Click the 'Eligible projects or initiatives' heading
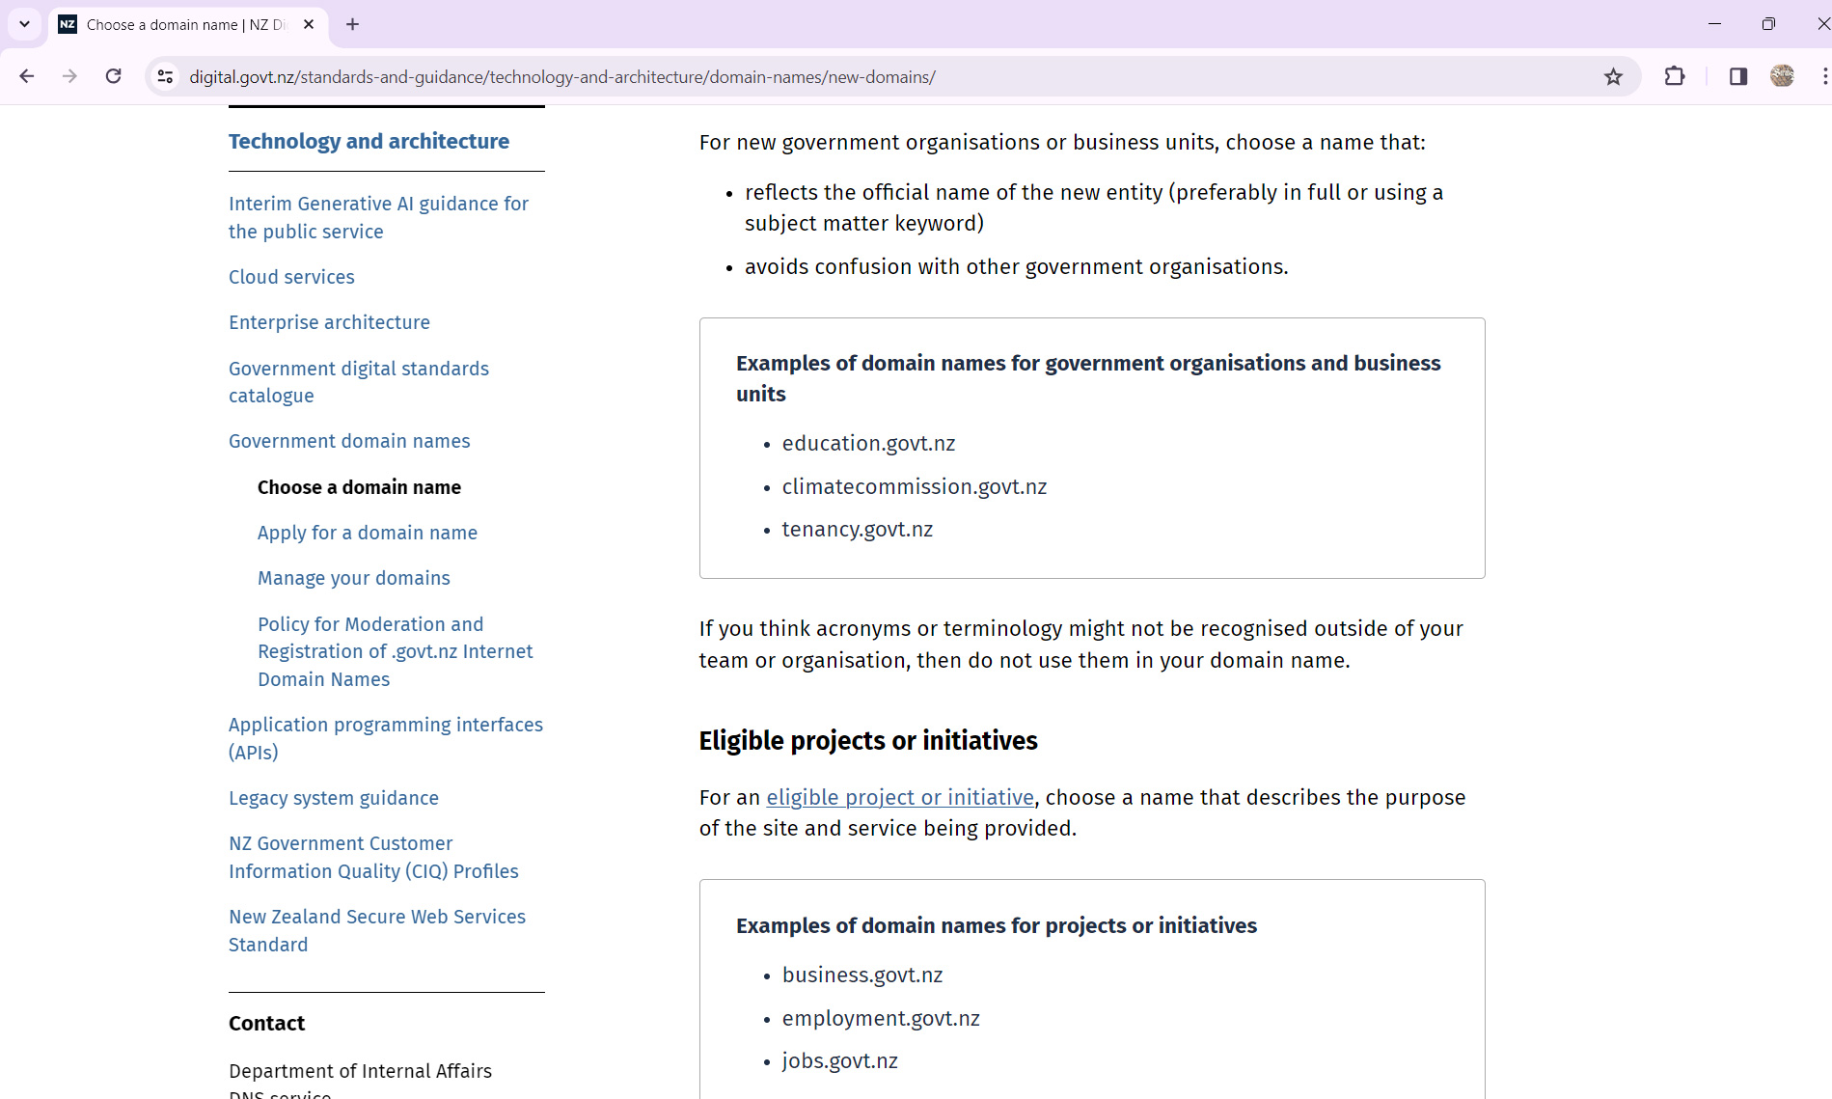This screenshot has width=1832, height=1099. [868, 740]
